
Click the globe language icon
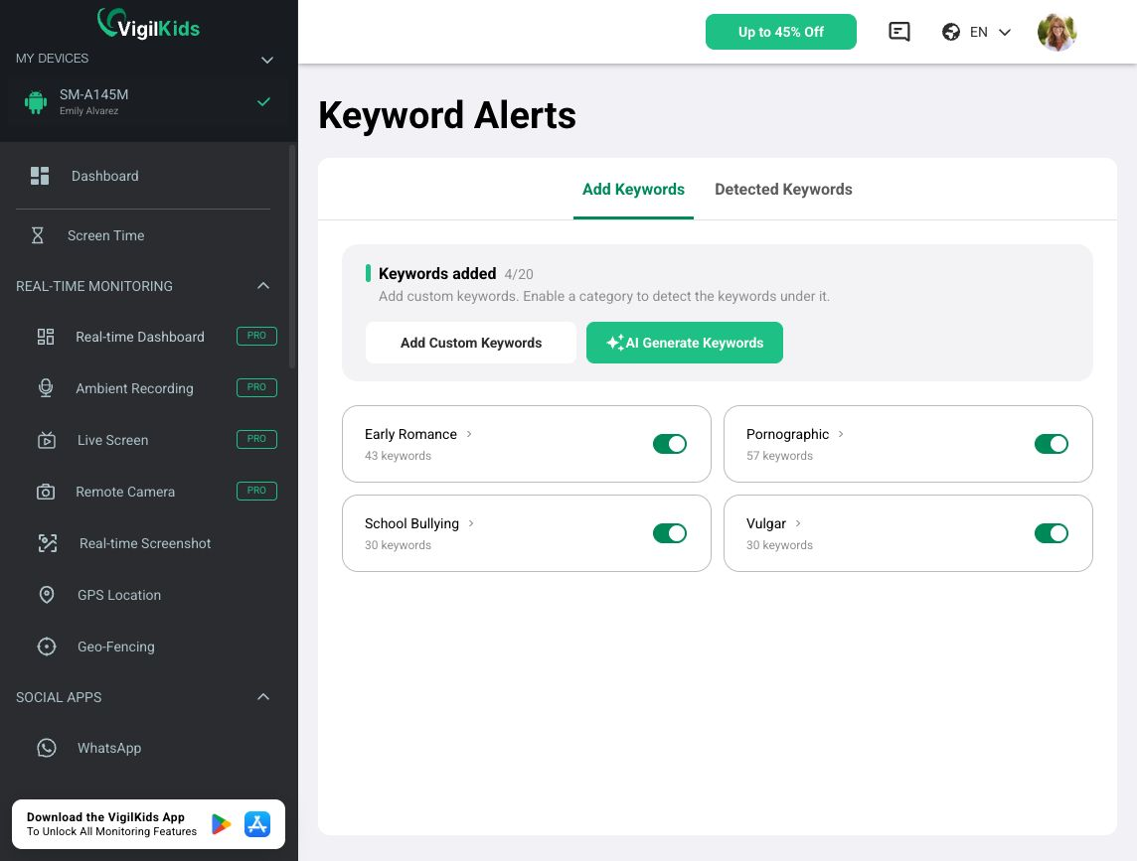[x=950, y=32]
